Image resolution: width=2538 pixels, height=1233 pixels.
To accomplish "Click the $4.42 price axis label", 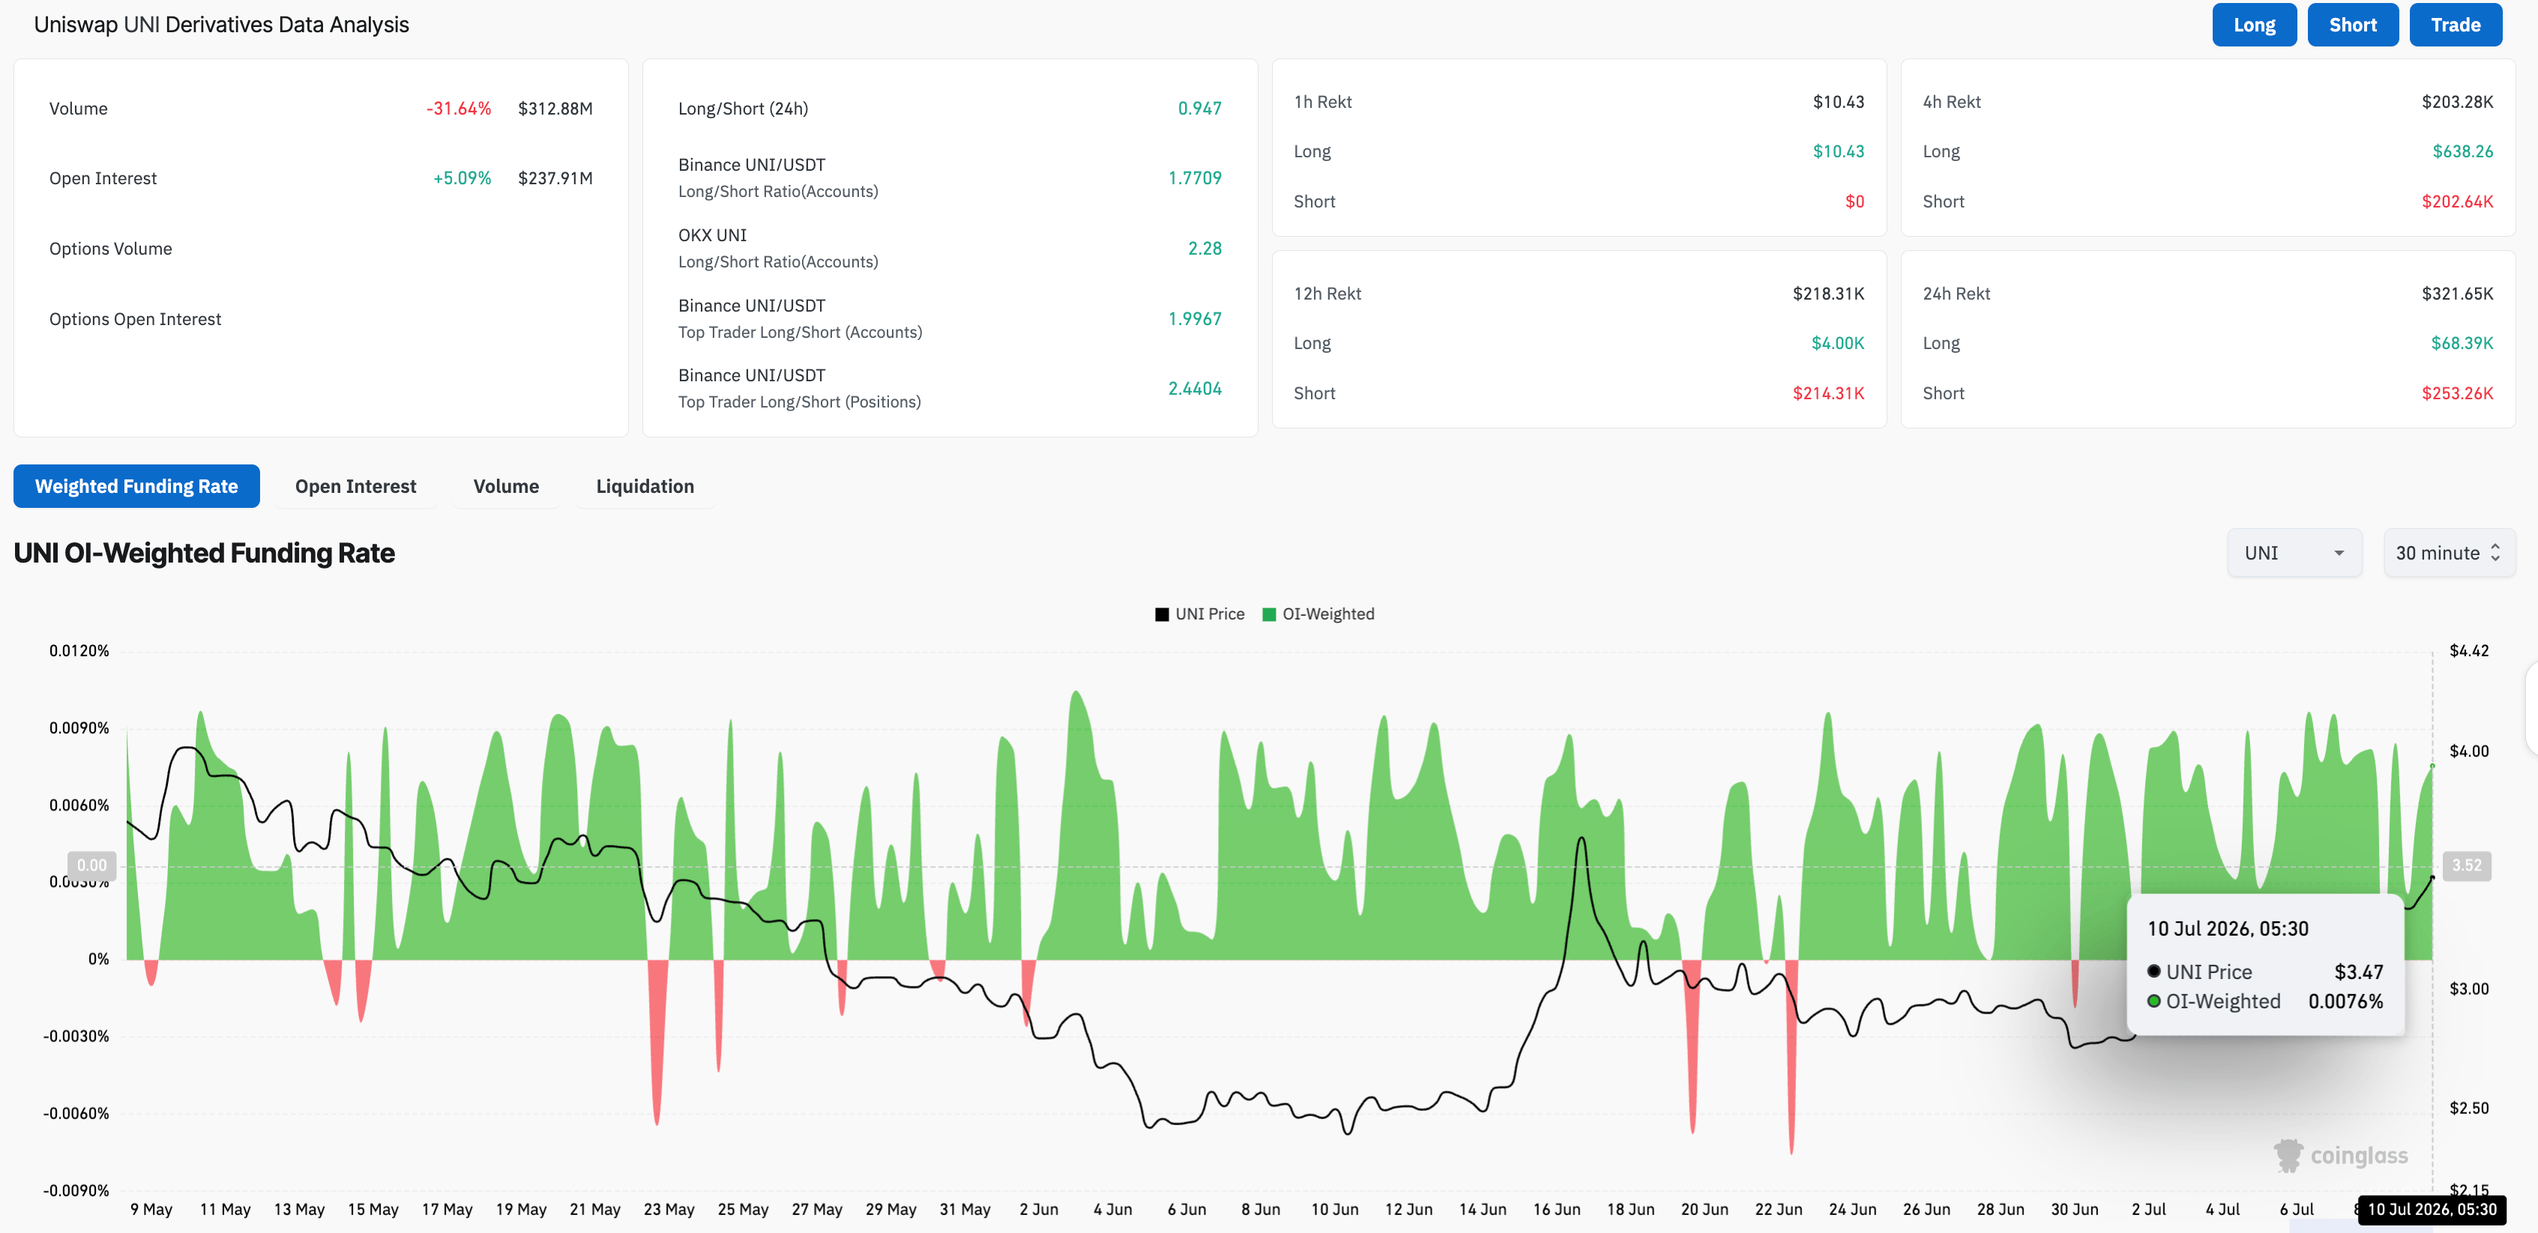I will click(x=2468, y=650).
